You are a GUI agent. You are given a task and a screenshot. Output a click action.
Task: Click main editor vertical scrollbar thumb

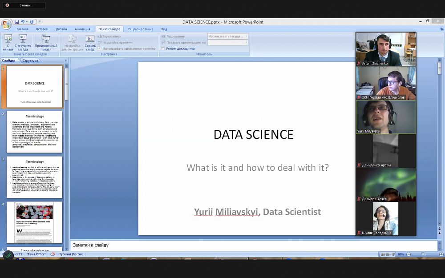pos(440,68)
